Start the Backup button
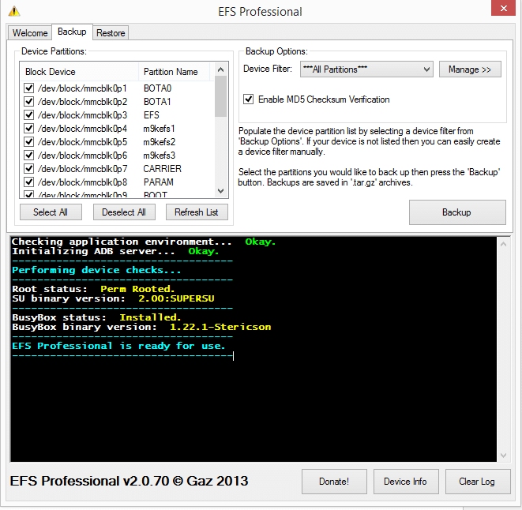 pyautogui.click(x=457, y=212)
